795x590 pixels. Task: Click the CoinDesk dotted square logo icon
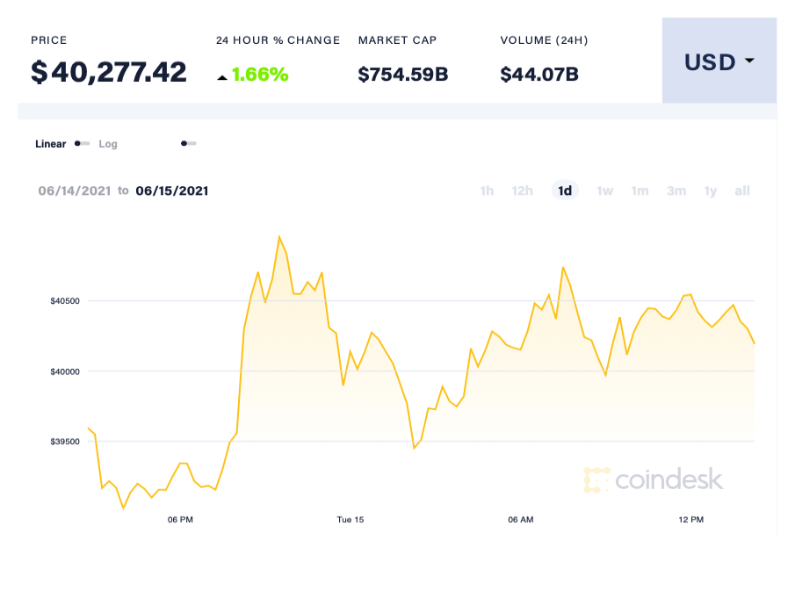[x=596, y=480]
